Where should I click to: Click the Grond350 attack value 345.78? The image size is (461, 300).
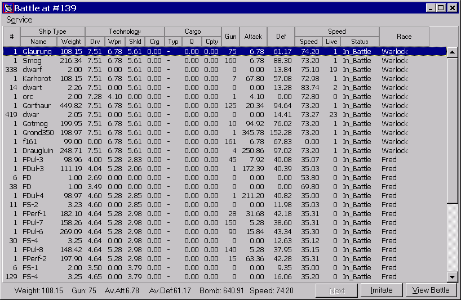coord(253,132)
